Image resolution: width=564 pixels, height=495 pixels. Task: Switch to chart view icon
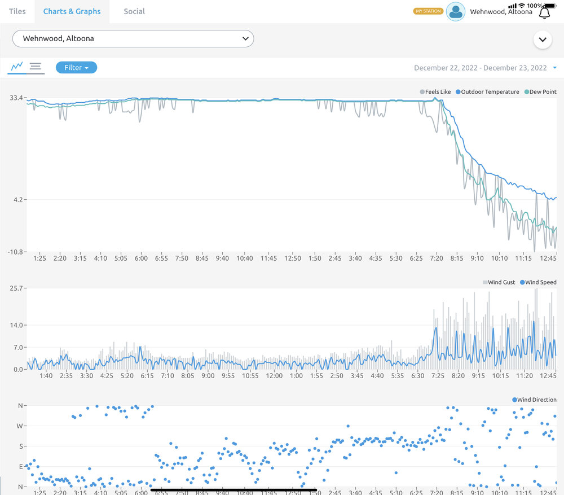pos(17,67)
